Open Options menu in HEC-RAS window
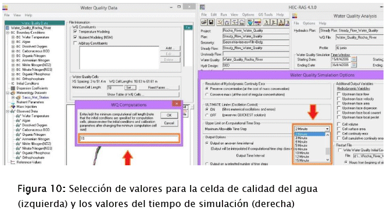This screenshot has height=214, width=387. coord(248,14)
